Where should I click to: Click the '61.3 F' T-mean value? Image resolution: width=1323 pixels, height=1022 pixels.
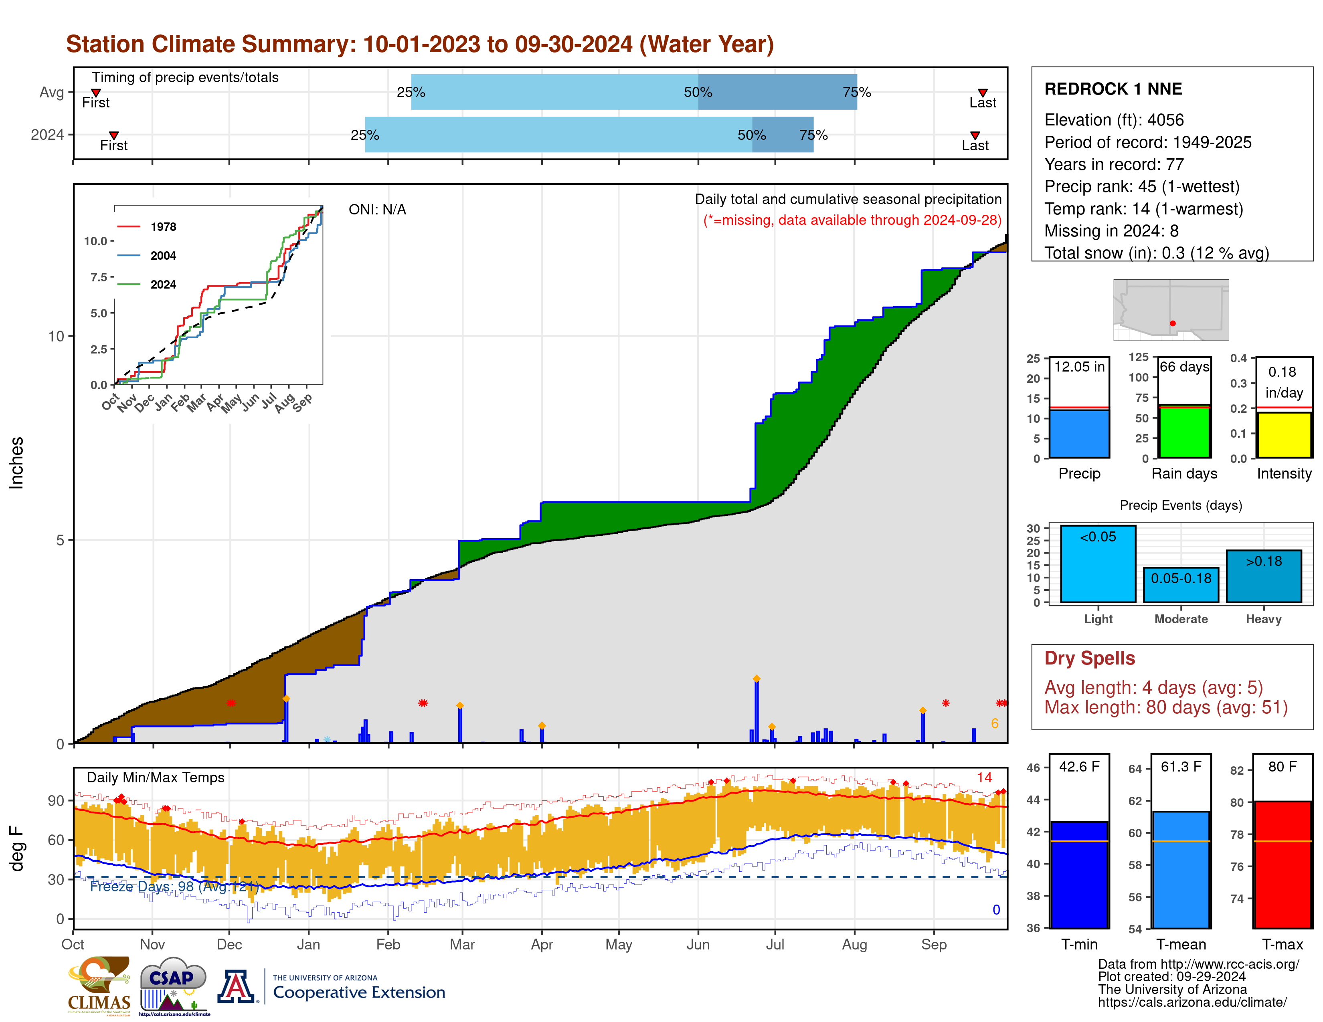click(1181, 766)
